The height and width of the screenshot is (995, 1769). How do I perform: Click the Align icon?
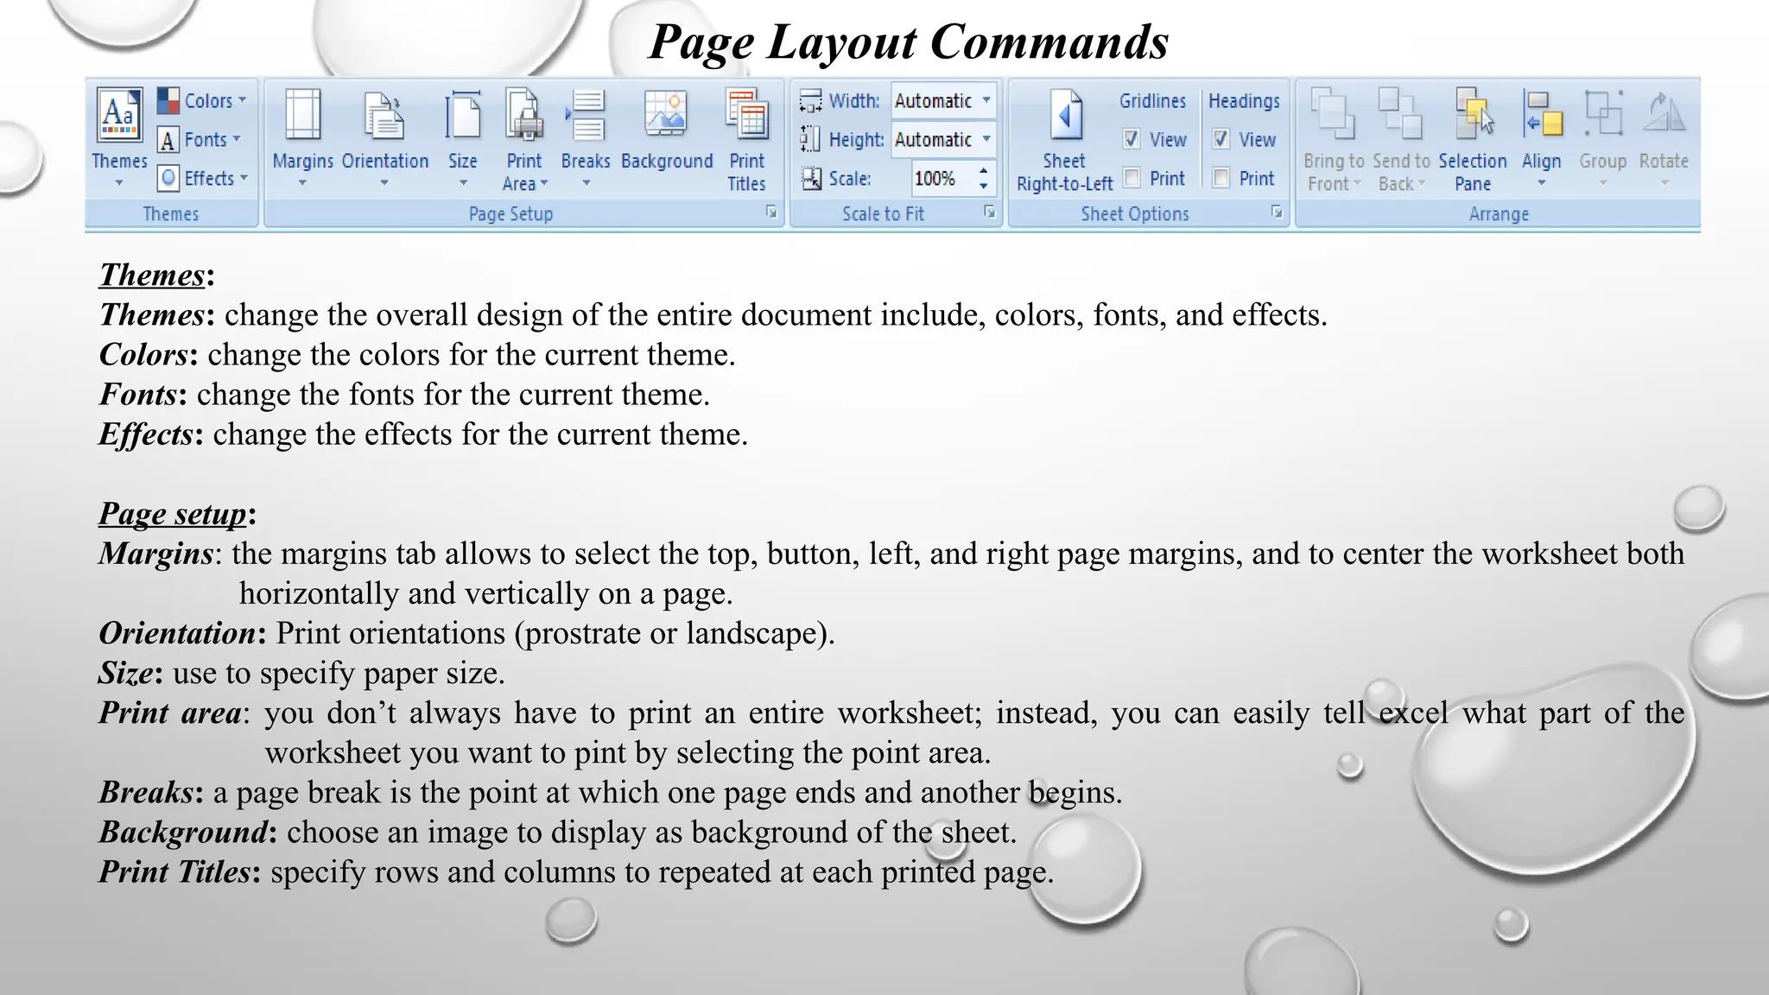[x=1543, y=114]
